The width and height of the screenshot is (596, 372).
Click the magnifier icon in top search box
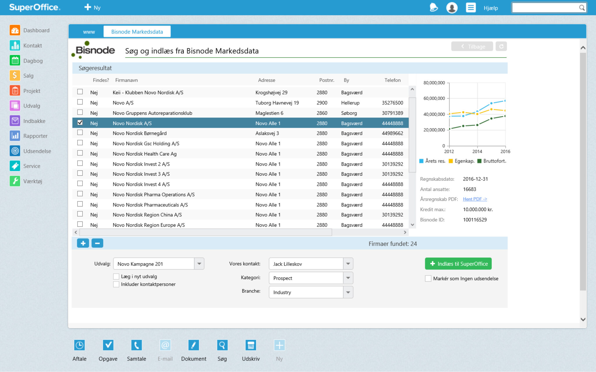(x=582, y=8)
